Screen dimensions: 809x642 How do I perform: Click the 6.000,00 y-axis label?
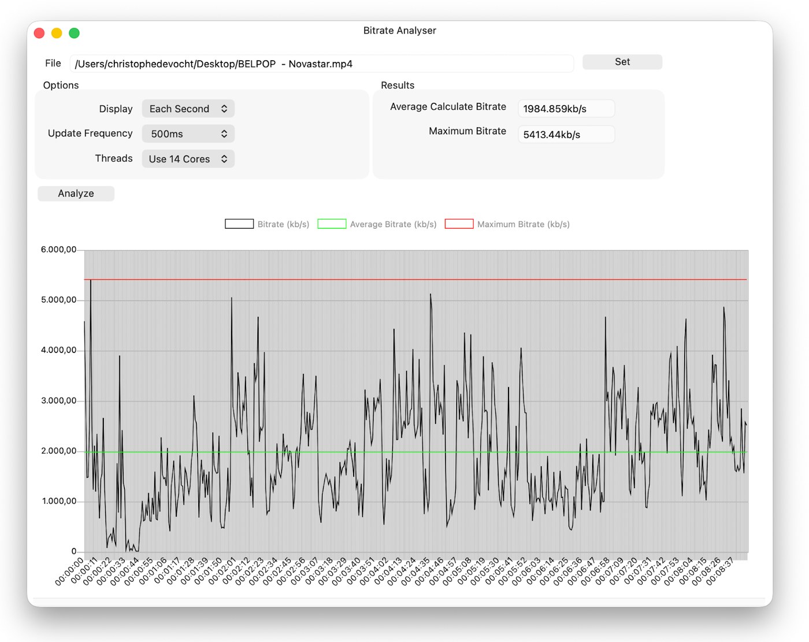coord(58,250)
